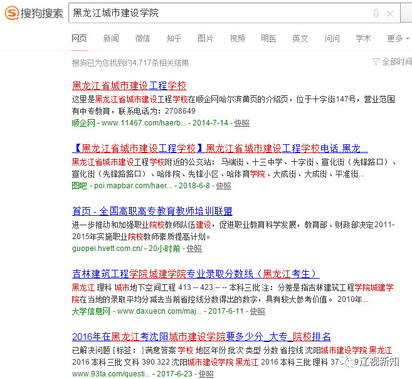Click the www.daxuecn.com/maj... URL text
Screen dimensions: 412x379
pos(159,311)
